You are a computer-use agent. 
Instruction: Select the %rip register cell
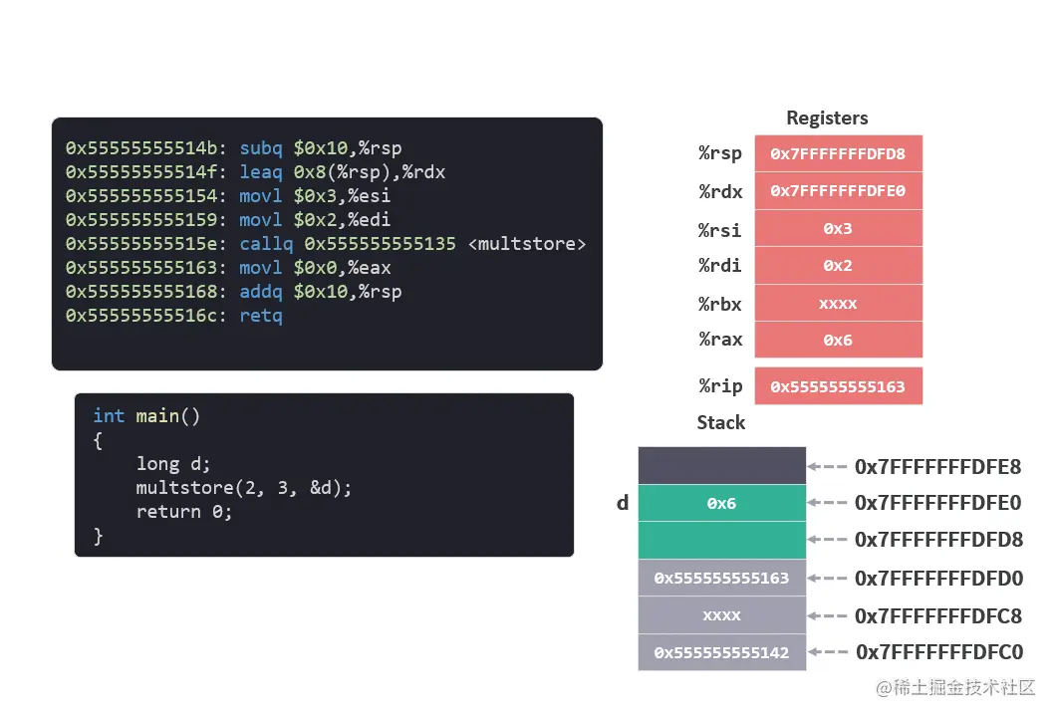pos(839,385)
